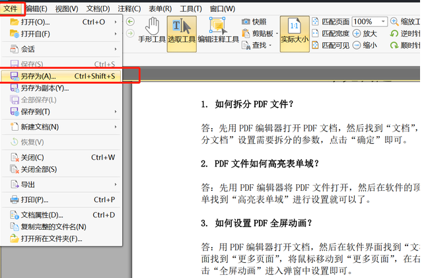
Task: Click the green back navigation arrow
Action: [x=130, y=22]
